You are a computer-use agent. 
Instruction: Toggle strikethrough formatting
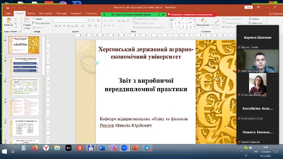point(72,26)
